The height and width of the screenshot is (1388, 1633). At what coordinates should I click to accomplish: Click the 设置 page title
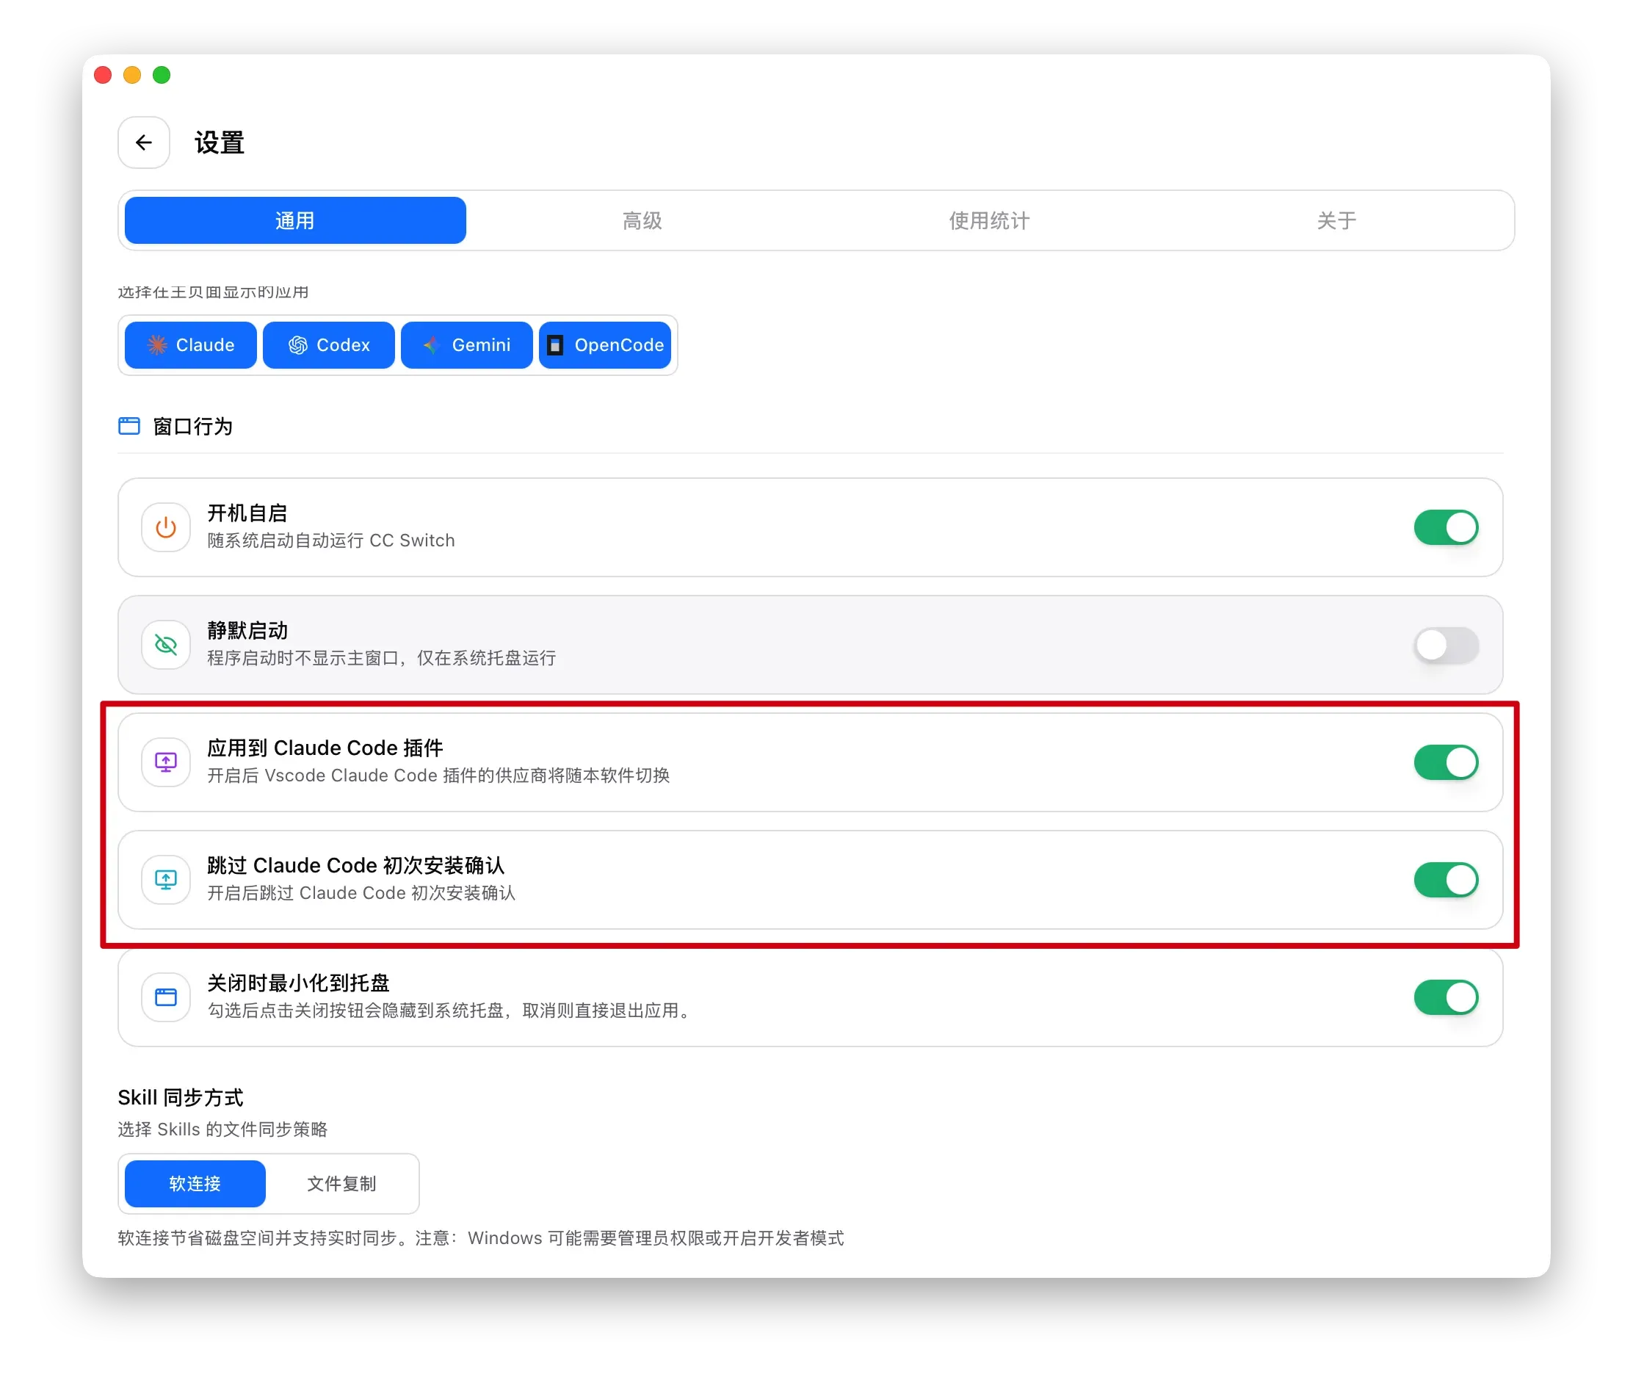220,142
